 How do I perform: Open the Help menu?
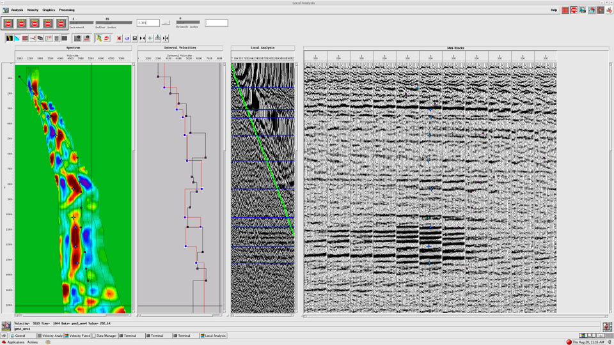point(554,10)
